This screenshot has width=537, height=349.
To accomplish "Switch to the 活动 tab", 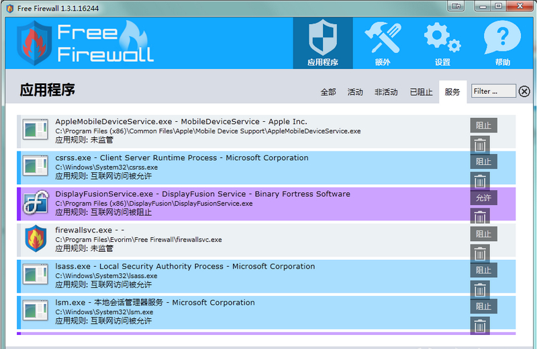I will pos(355,92).
